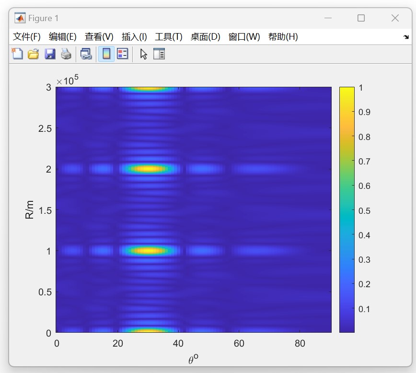Click the colorbar tick label 0.5
Viewport: 416px width, 373px height.
tap(364, 210)
